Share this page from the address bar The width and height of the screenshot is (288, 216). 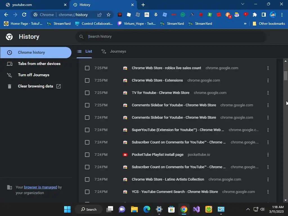100,15
